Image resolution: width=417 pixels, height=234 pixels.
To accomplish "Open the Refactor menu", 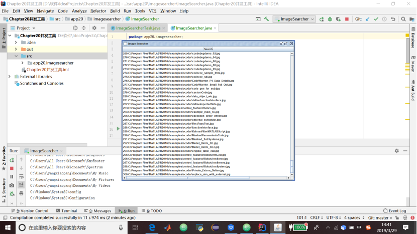I will (98, 11).
